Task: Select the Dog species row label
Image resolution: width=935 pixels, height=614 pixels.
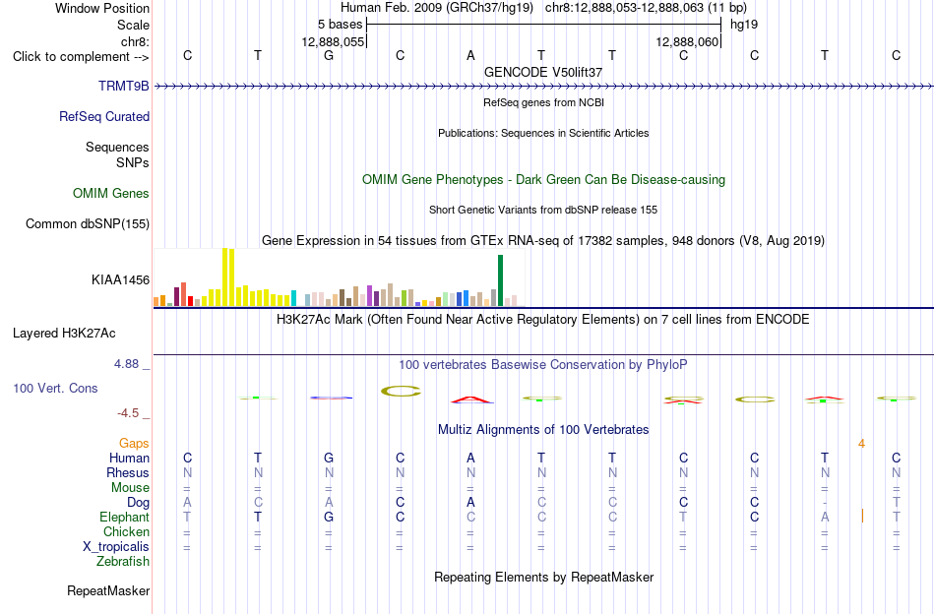Action: click(138, 503)
